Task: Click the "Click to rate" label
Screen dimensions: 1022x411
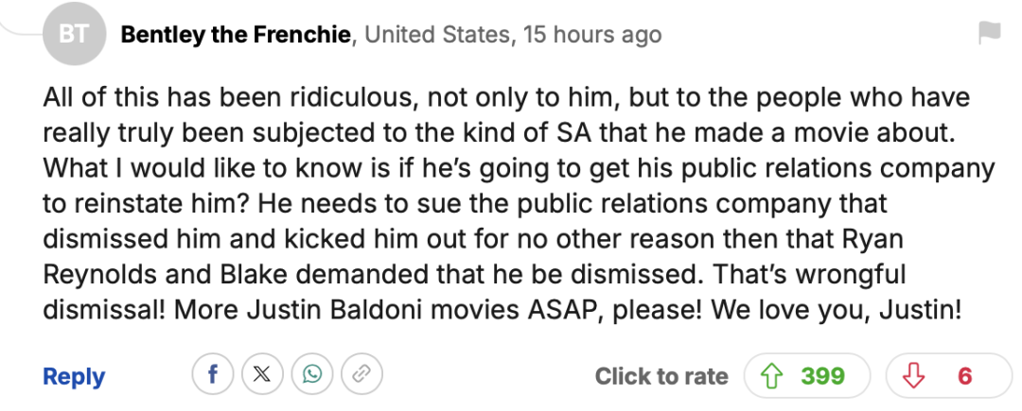Action: coord(661,376)
